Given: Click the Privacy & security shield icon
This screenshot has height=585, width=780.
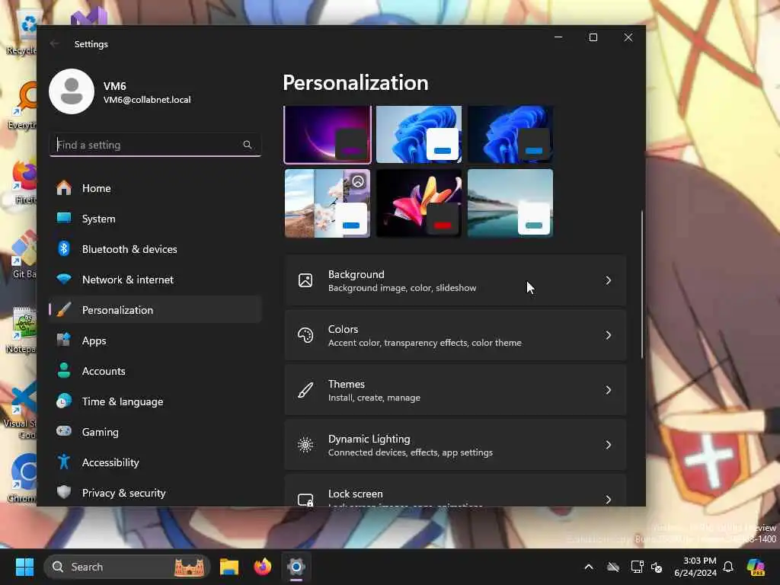Looking at the screenshot, I should (x=64, y=492).
